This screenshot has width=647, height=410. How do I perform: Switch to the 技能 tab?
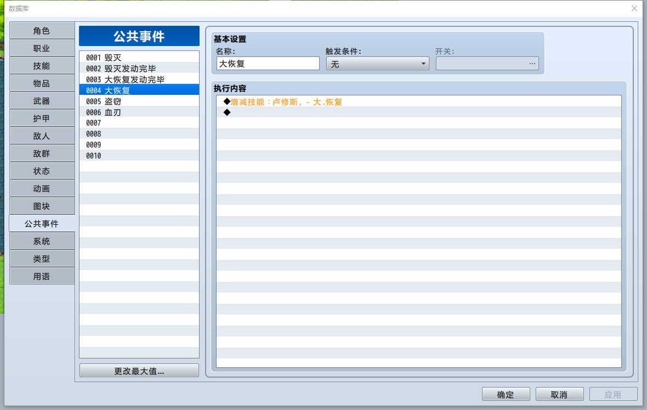[x=42, y=66]
